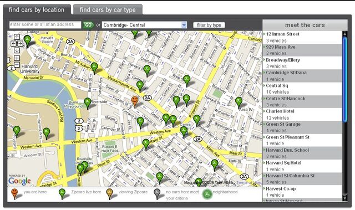Click the green GO button
This screenshot has width=355, height=210.
pyautogui.click(x=88, y=25)
